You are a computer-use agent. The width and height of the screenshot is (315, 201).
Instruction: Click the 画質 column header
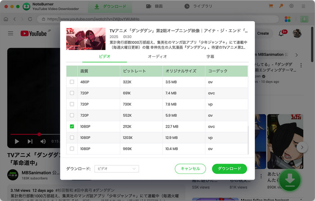[99, 71]
